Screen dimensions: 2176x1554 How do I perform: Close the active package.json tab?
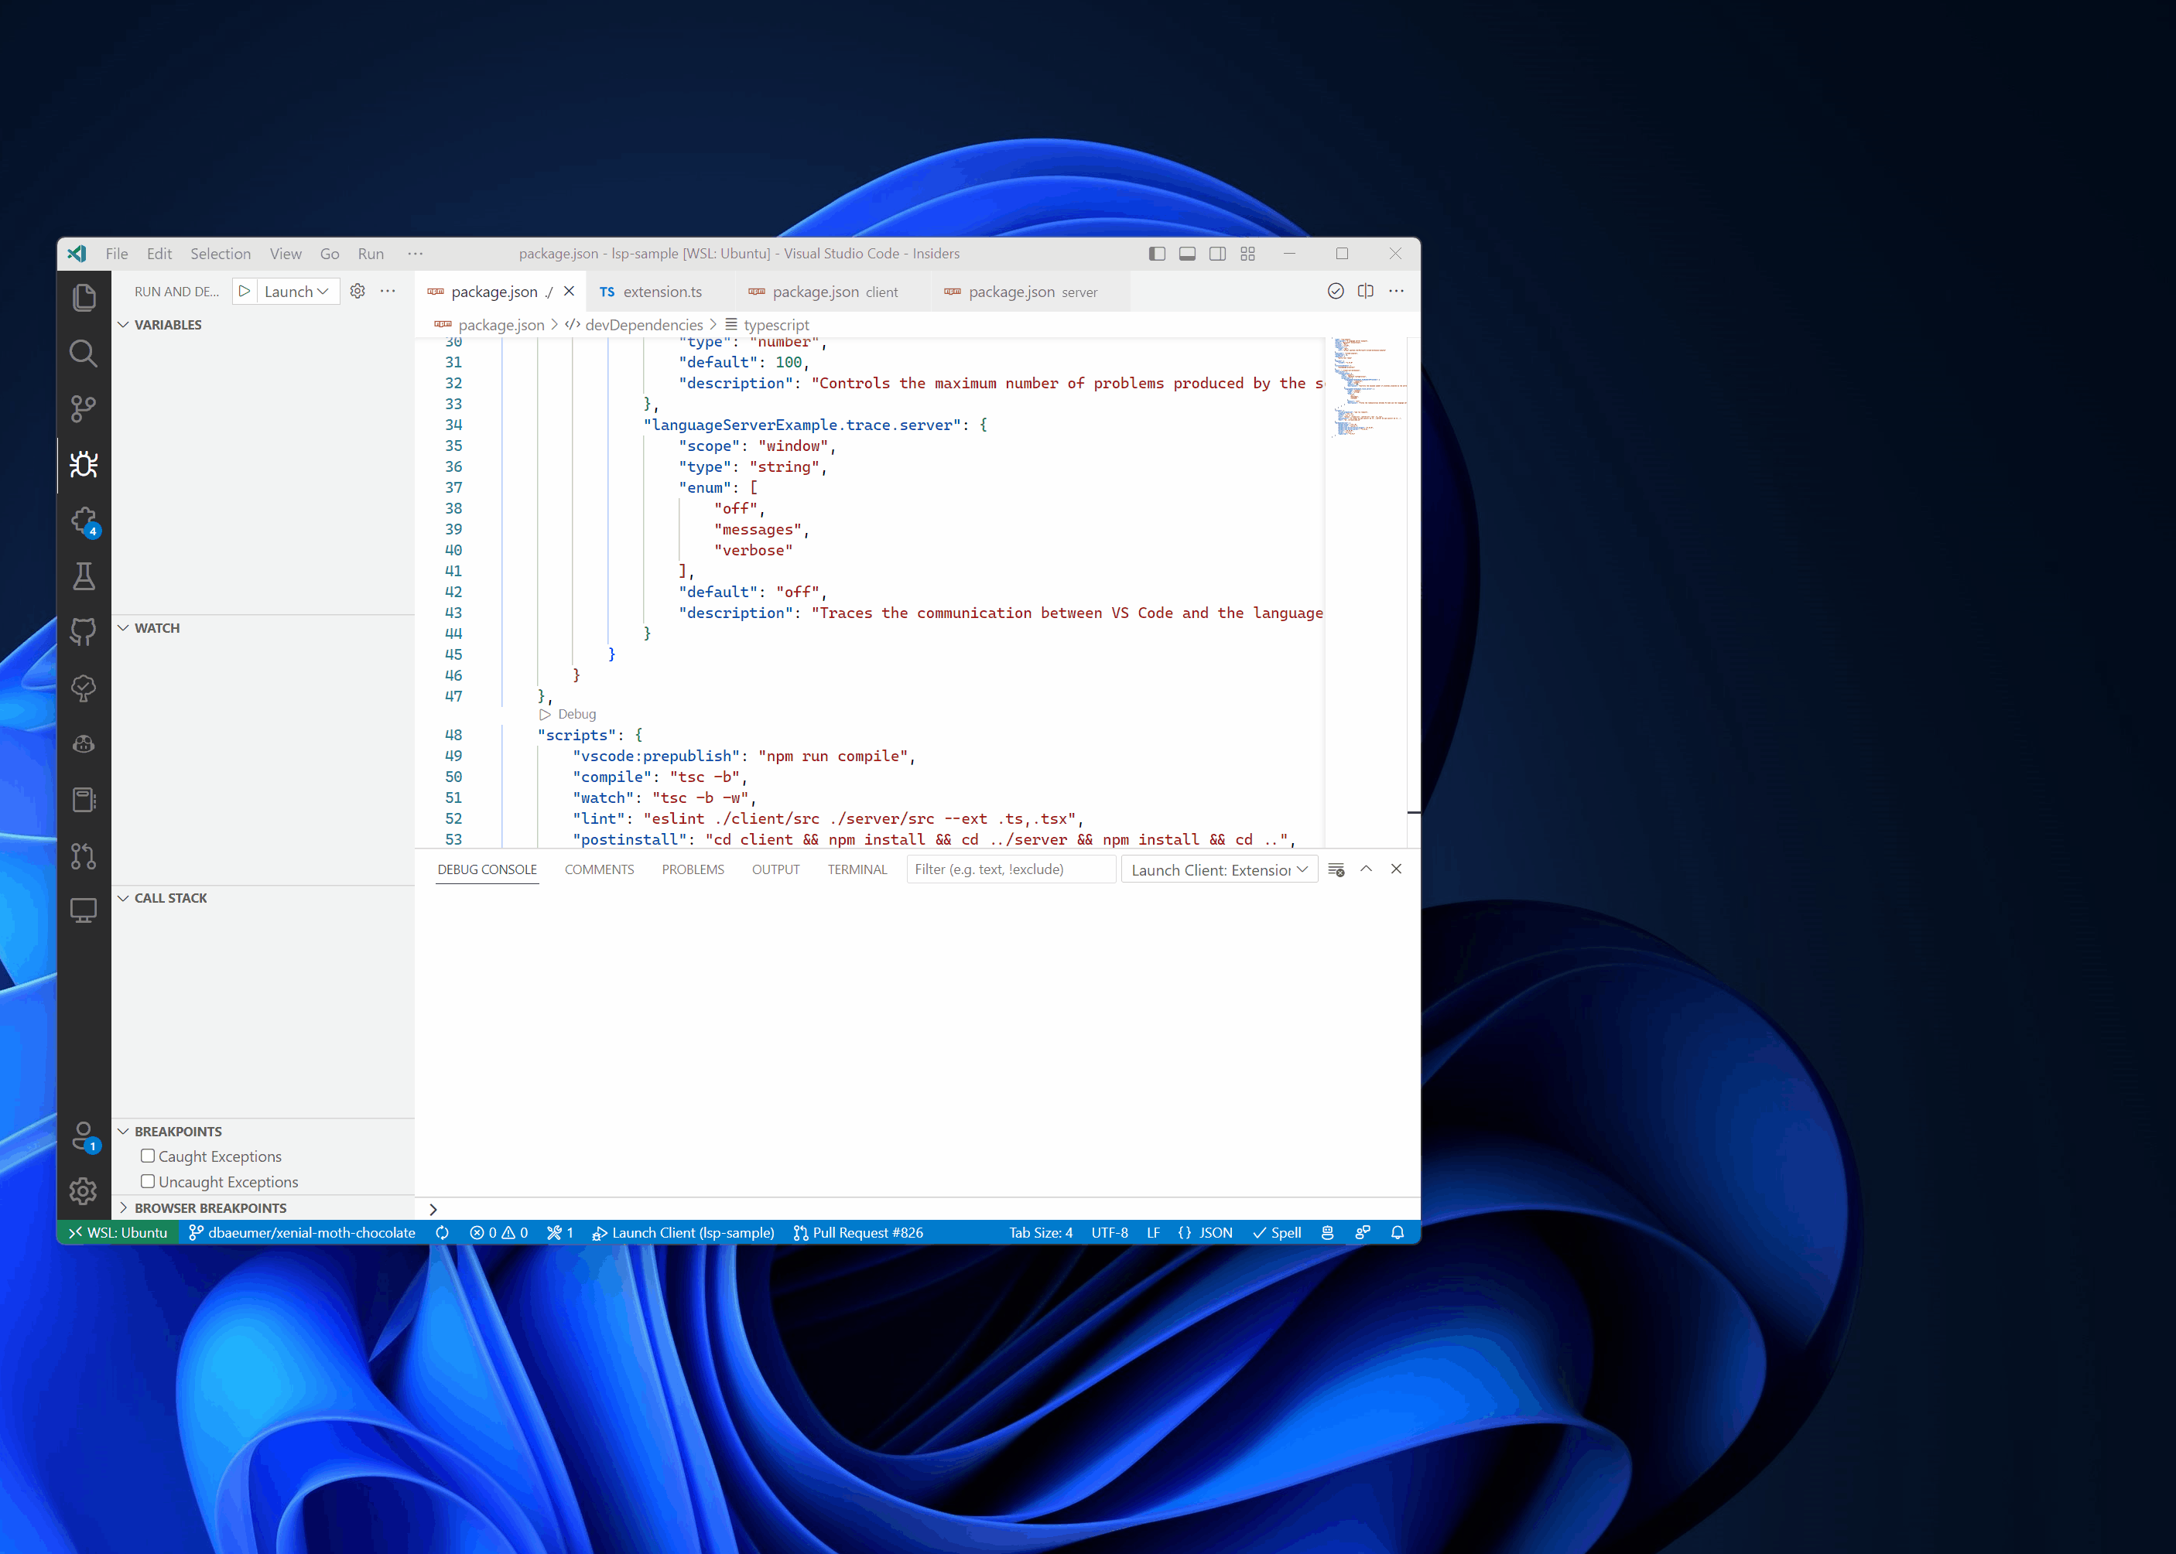(570, 291)
